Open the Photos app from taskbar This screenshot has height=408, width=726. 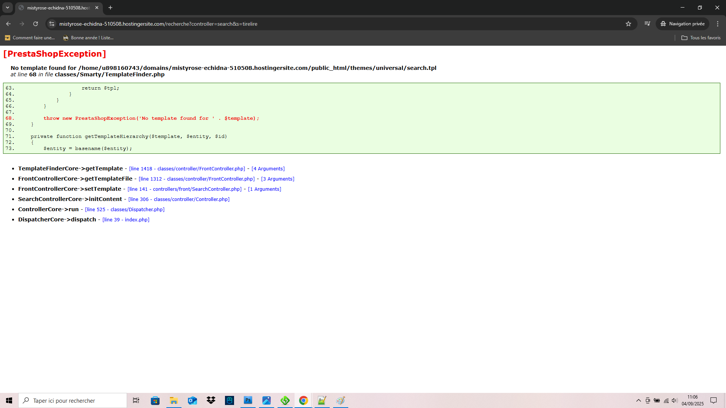[267, 400]
